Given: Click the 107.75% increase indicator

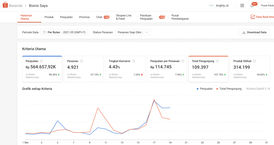Looking at the screenshot, I should (220, 75).
